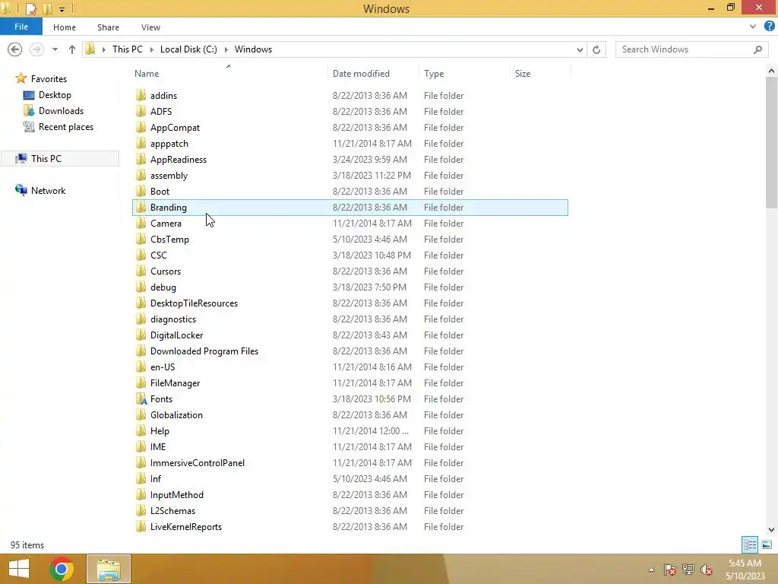Click New Folder icon in quick access toolbar
Image resolution: width=778 pixels, height=584 pixels.
click(x=48, y=8)
